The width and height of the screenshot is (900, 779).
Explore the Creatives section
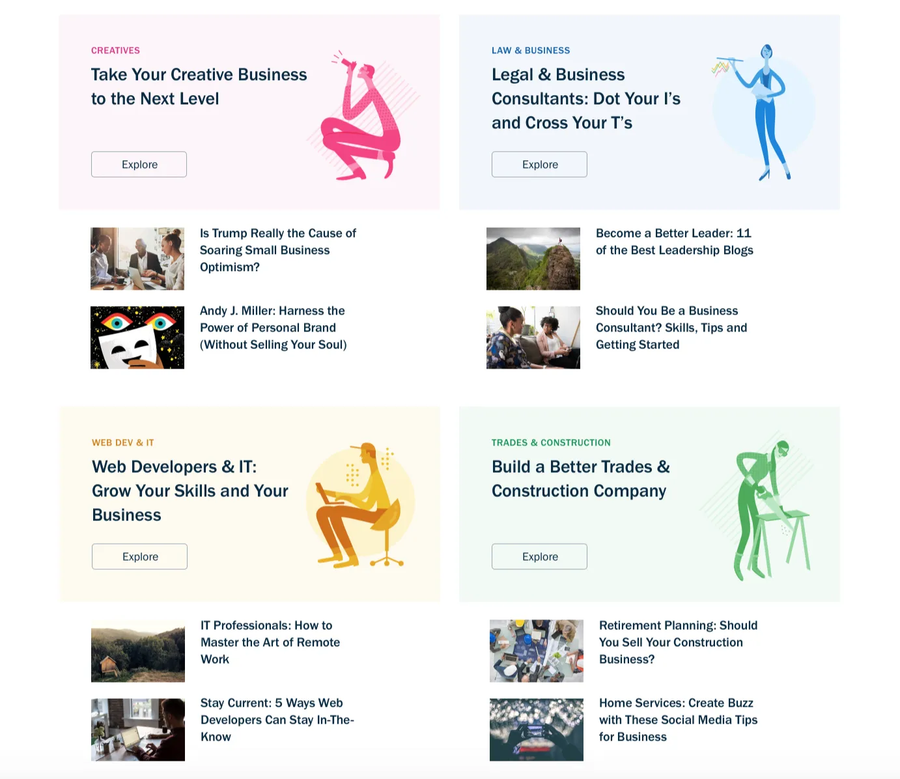139,164
